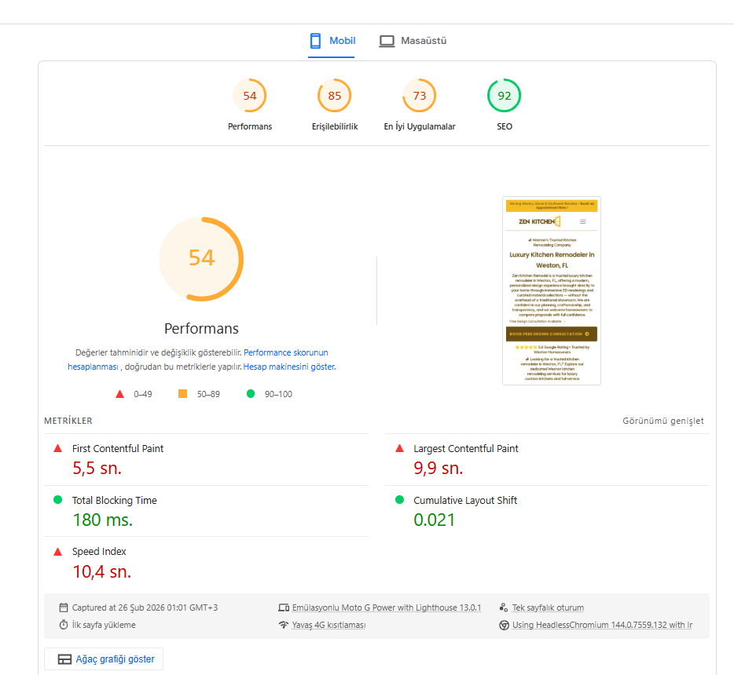Jump to the SEO score gauge 92
This screenshot has width=734, height=675.
[x=505, y=97]
